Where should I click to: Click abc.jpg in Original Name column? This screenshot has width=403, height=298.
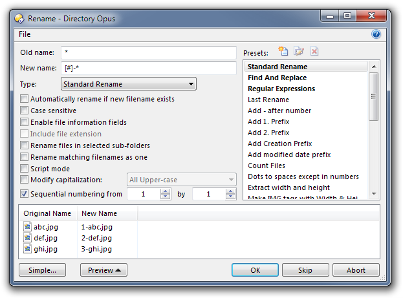coord(46,227)
